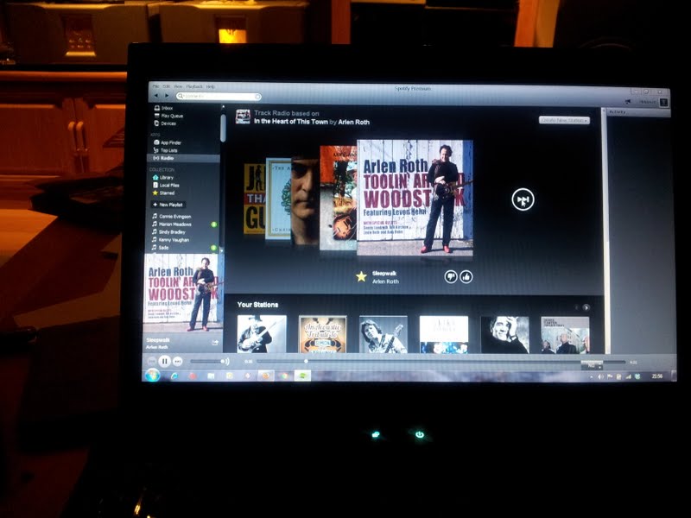Viewport: 691px width, 518px height.
Task: Click the next track button in player
Action: click(177, 362)
